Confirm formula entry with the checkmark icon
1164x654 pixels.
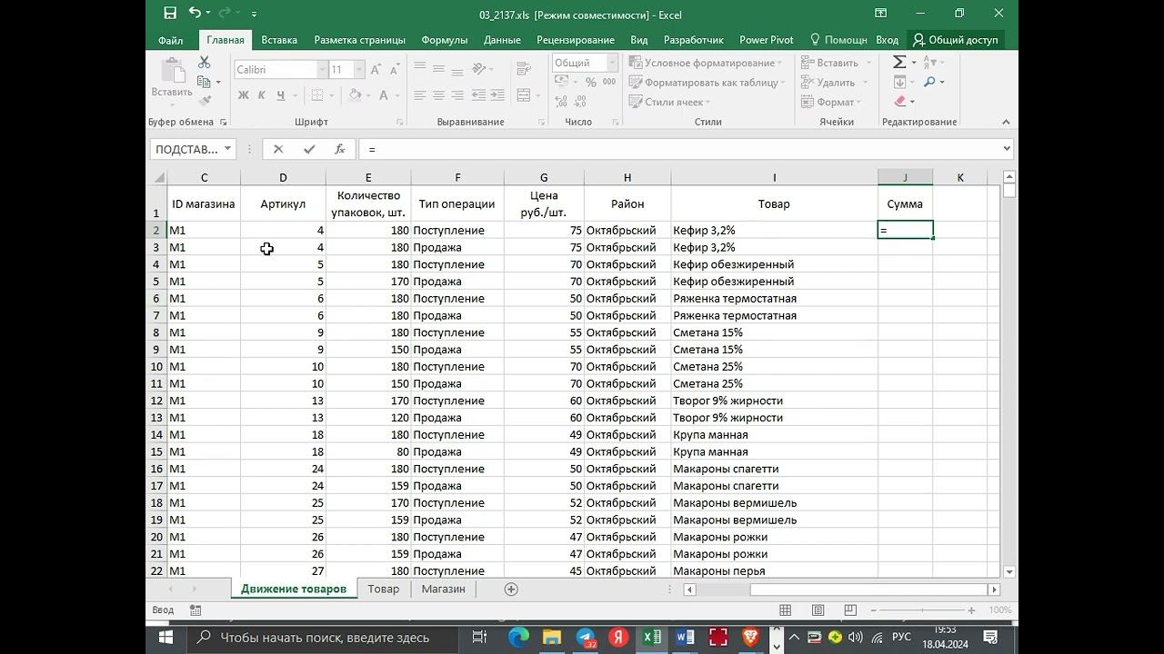point(309,149)
